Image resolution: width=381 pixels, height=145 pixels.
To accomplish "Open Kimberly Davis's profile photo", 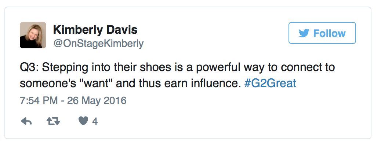I will coord(33,35).
